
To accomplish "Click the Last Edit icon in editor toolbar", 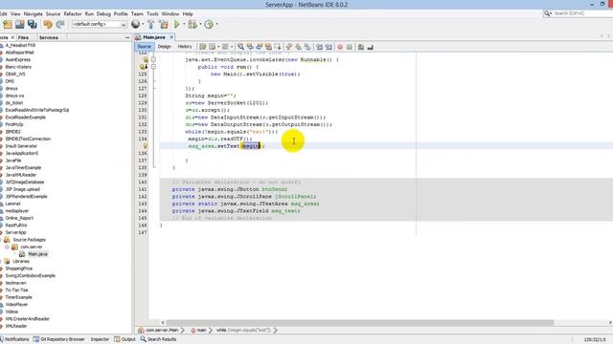I will click(203, 47).
